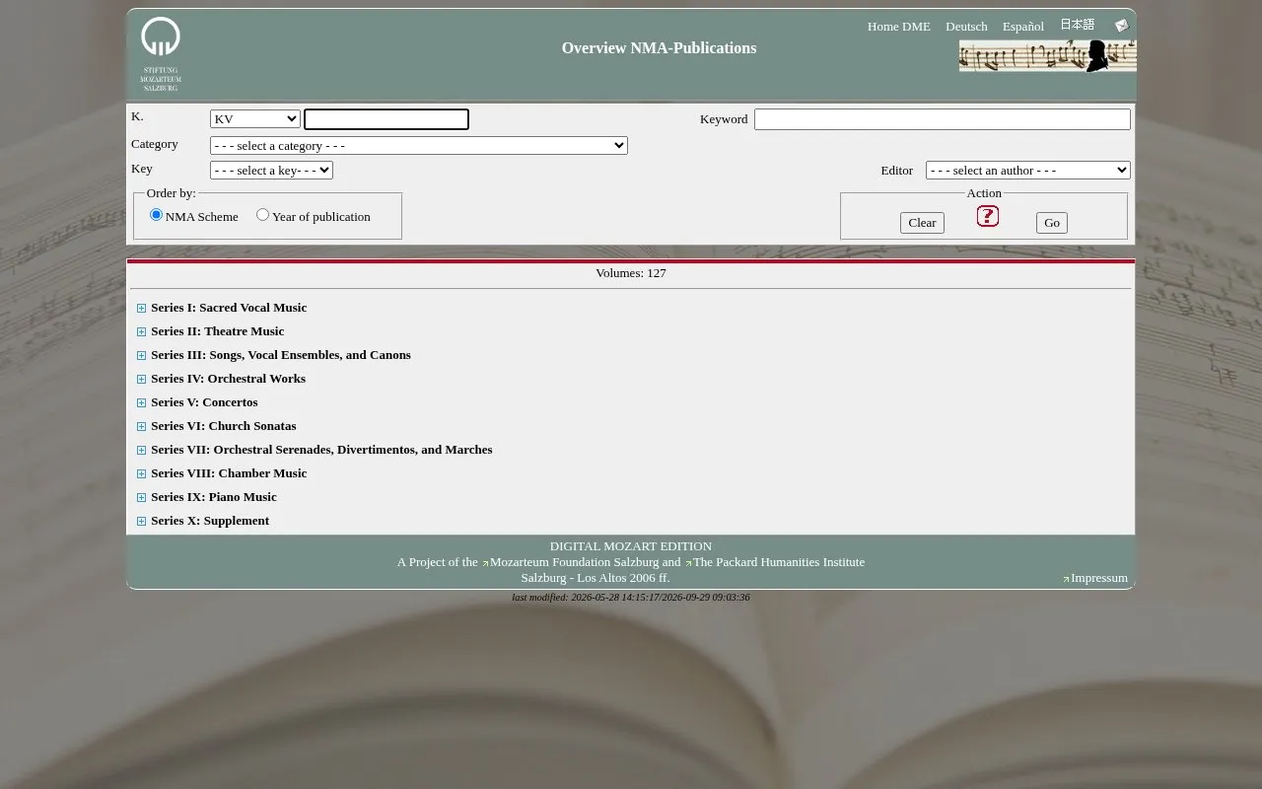Open the Impressum link
1262x789 pixels.
1099,578
